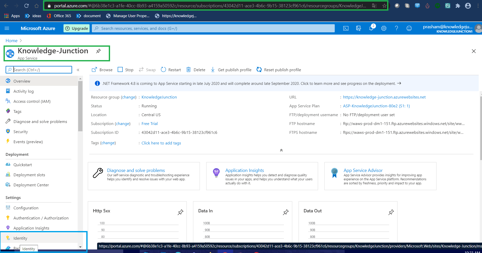The height and width of the screenshot is (253, 482).
Task: Open Deployment Center
Action: point(39,185)
